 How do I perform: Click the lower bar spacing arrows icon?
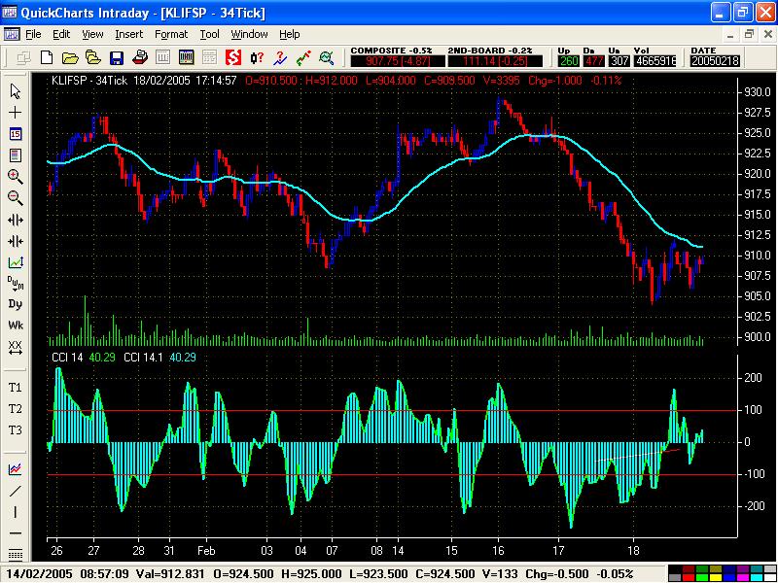(x=16, y=241)
